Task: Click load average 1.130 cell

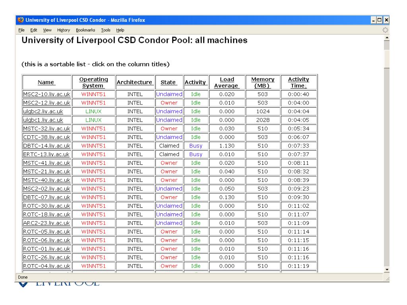Action: 227,146
